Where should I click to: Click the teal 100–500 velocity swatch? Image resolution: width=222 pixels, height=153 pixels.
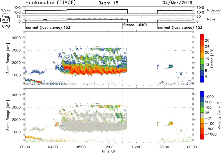(x=202, y=105)
